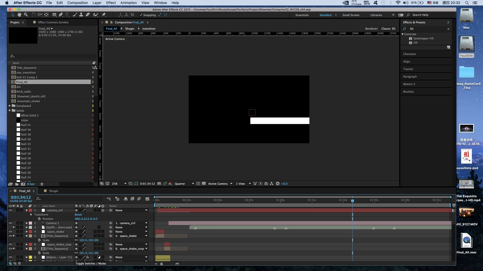Toggle the Snapping checkbox
The image size is (483, 271).
coord(141,15)
